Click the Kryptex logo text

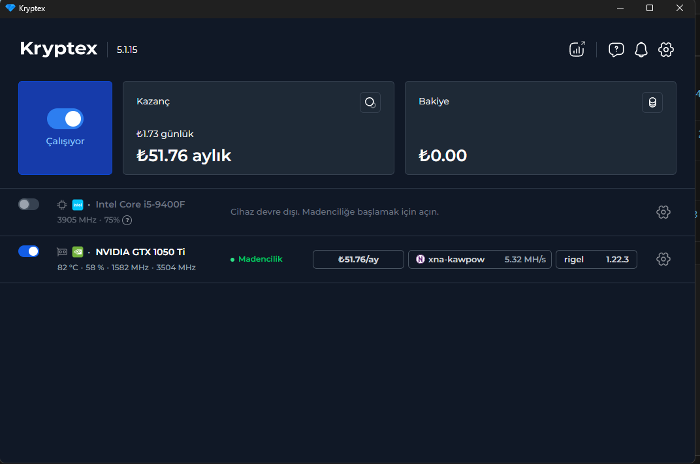[x=59, y=49]
